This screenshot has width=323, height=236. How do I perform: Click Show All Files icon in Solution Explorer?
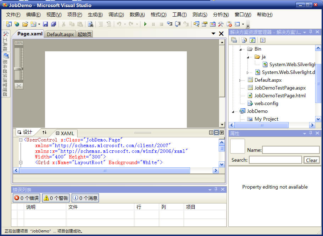pyautogui.click(x=244, y=40)
